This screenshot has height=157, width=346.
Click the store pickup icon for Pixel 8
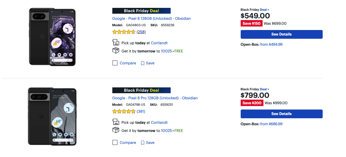click(x=116, y=43)
